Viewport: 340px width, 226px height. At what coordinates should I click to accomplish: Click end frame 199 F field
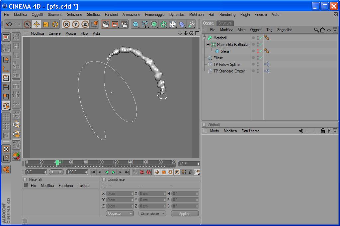(76, 172)
